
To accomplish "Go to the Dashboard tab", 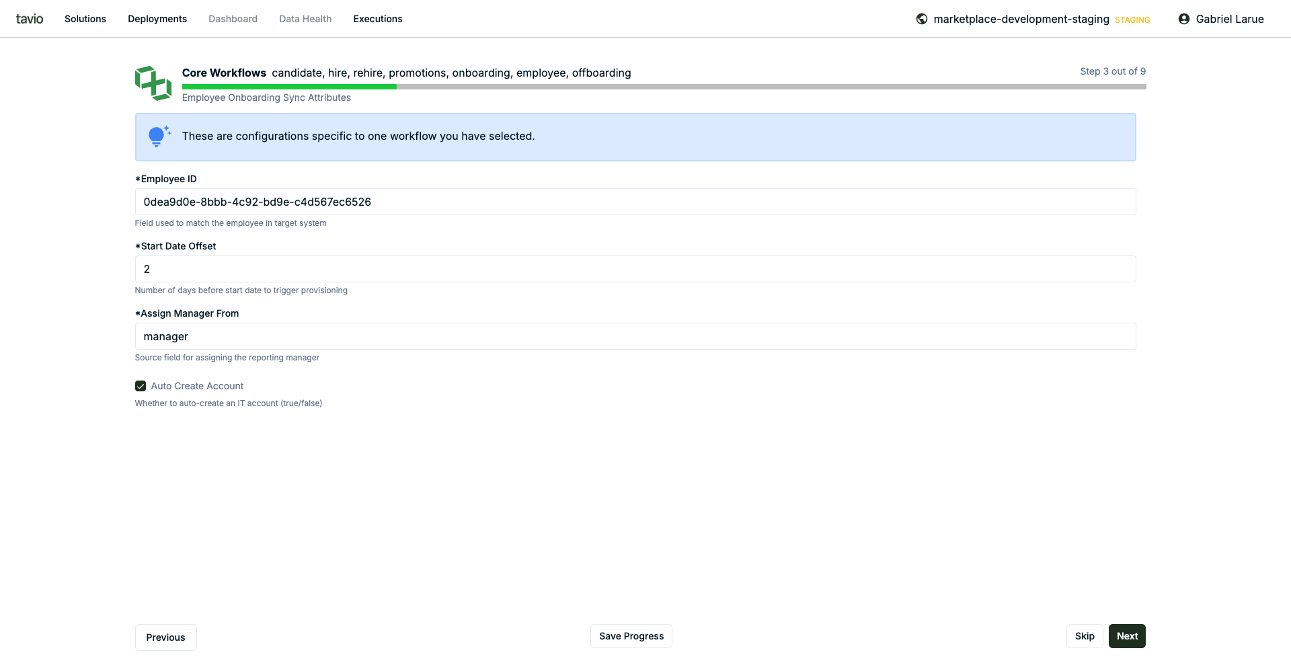I will pos(233,19).
